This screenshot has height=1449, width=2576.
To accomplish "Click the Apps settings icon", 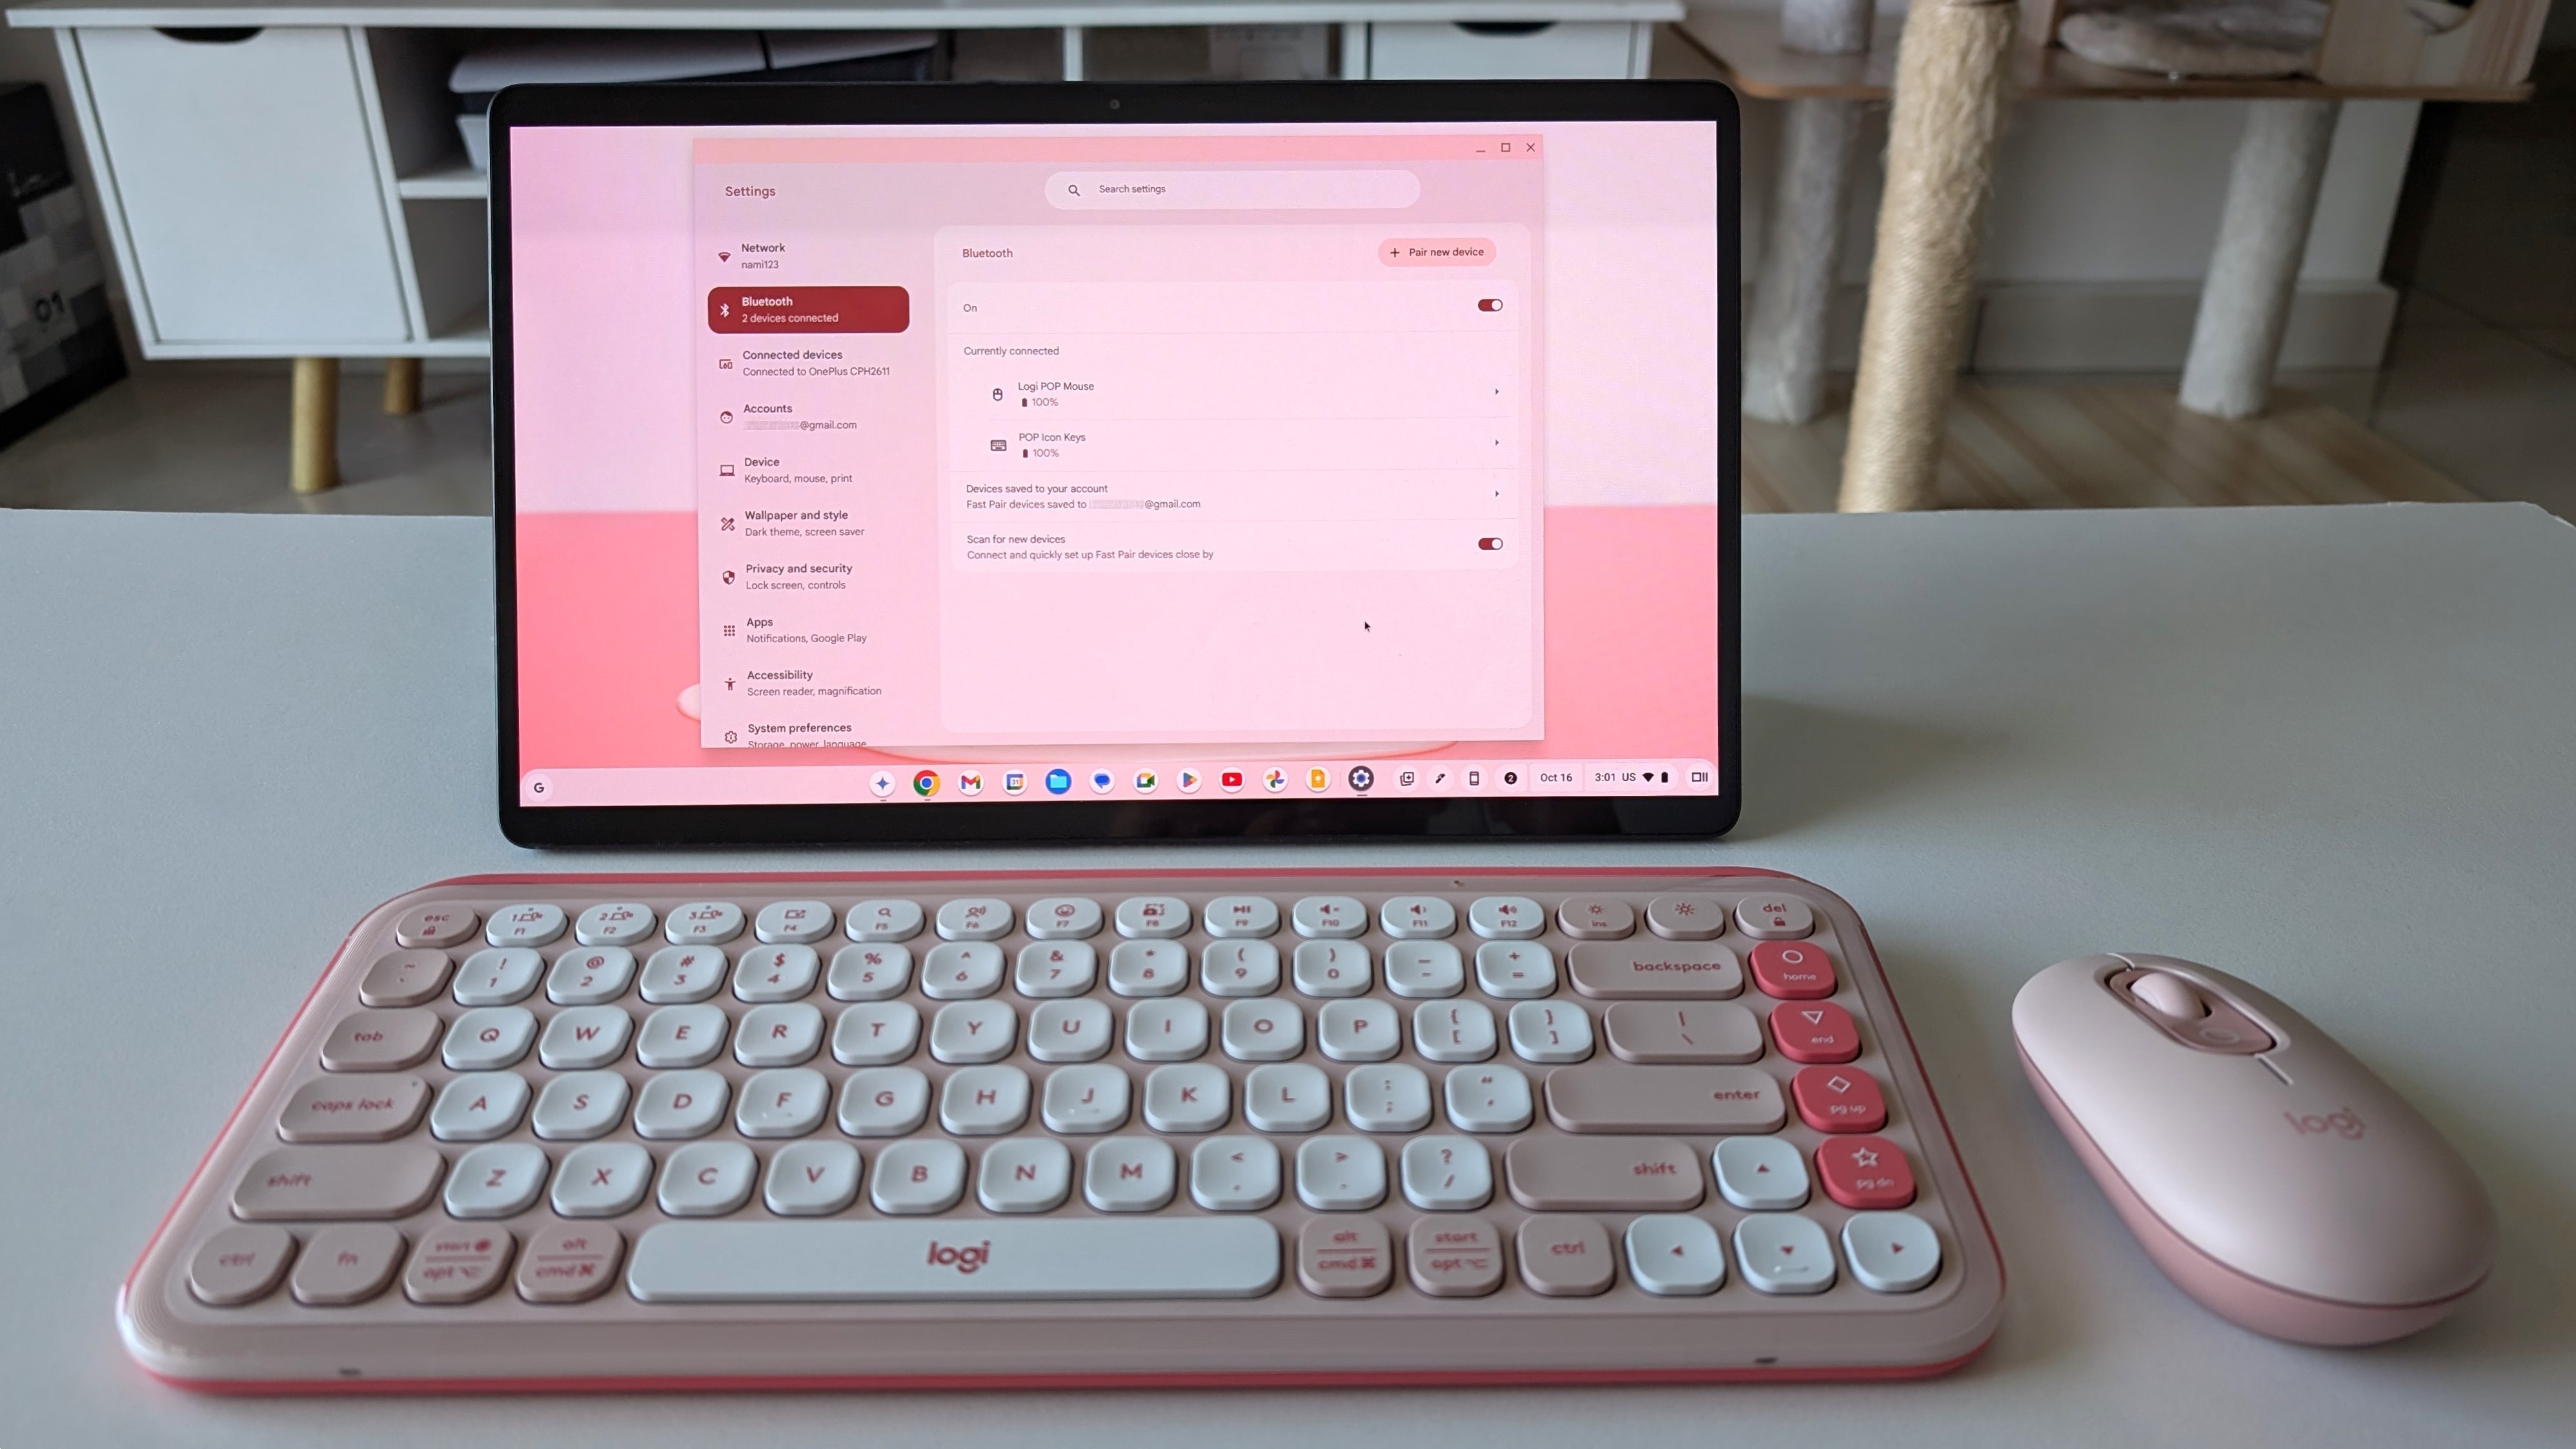I will 727,628.
